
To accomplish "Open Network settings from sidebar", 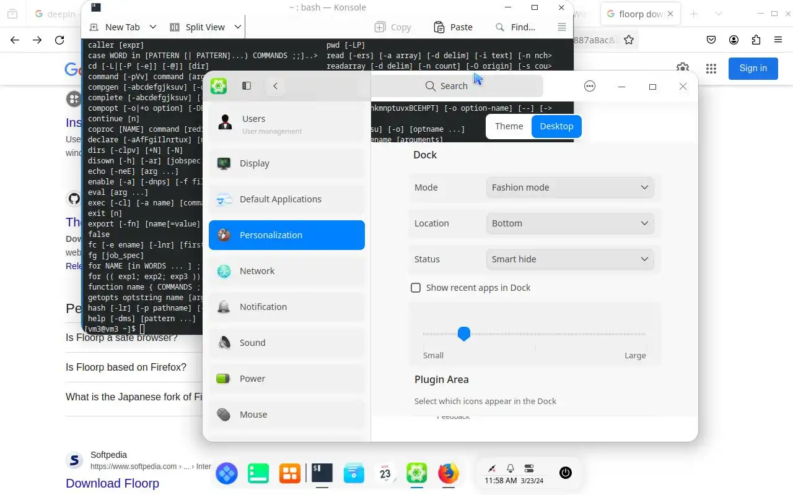I will click(x=286, y=271).
